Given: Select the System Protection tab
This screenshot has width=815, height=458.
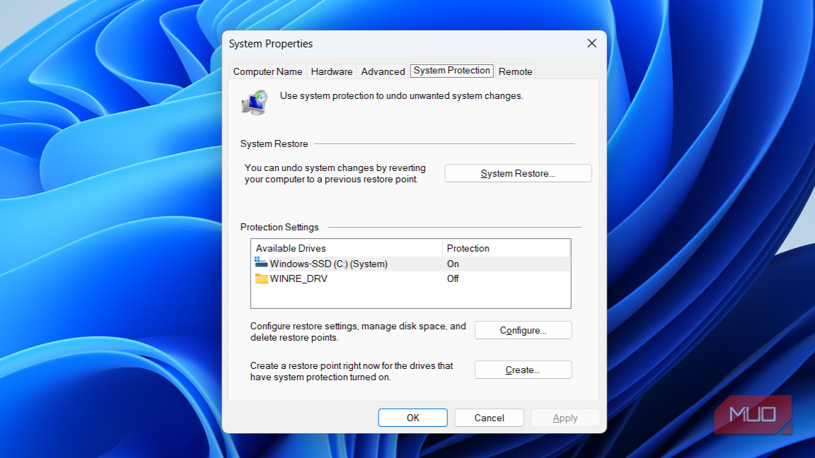Looking at the screenshot, I should 451,71.
